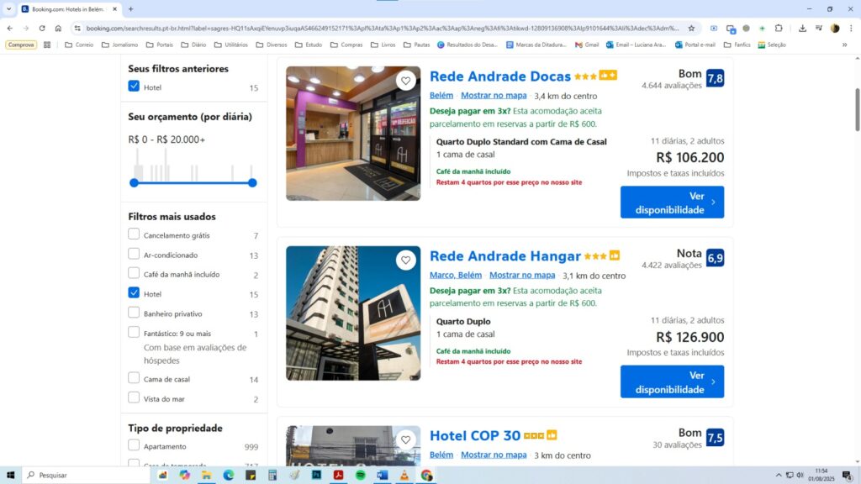The height and width of the screenshot is (484, 861).
Task: Click heart icon on Hotel COP 30
Action: (406, 439)
